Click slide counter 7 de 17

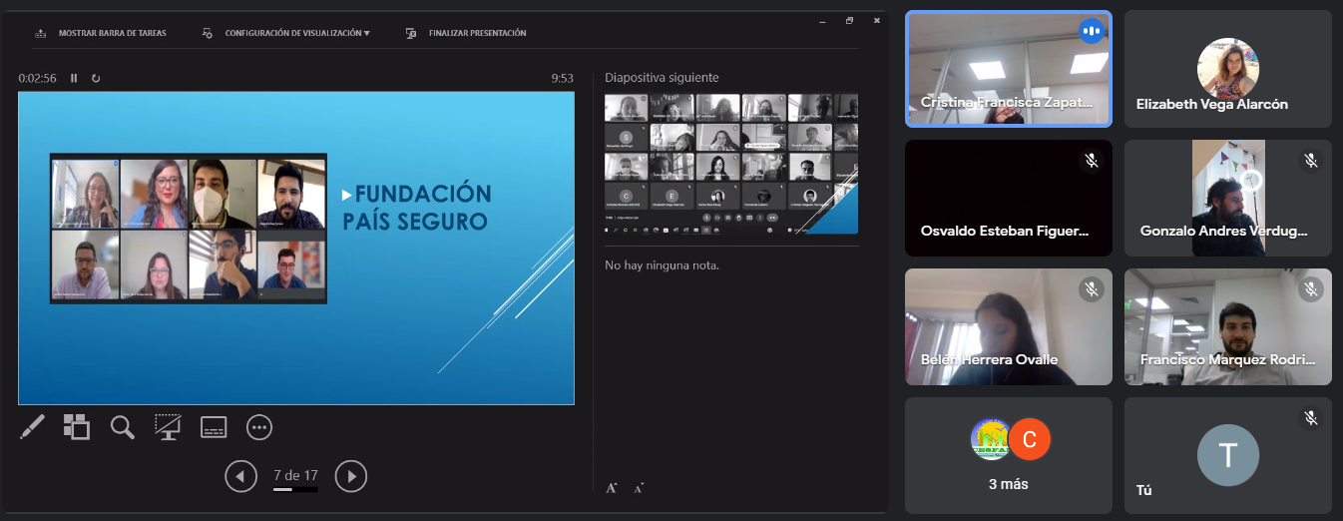[x=295, y=476]
